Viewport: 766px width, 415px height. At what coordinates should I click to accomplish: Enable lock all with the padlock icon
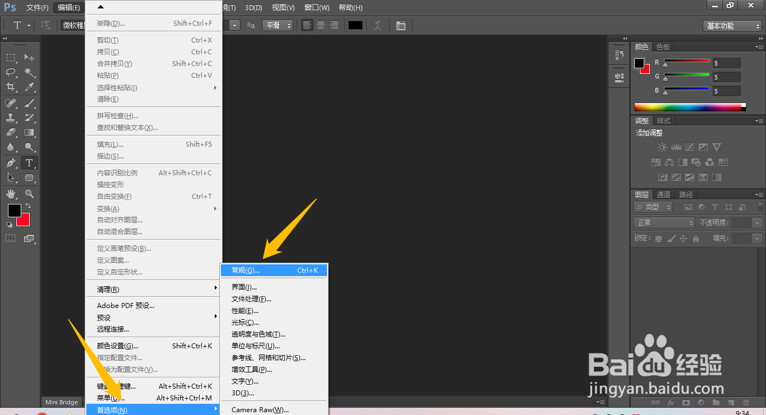[696, 238]
